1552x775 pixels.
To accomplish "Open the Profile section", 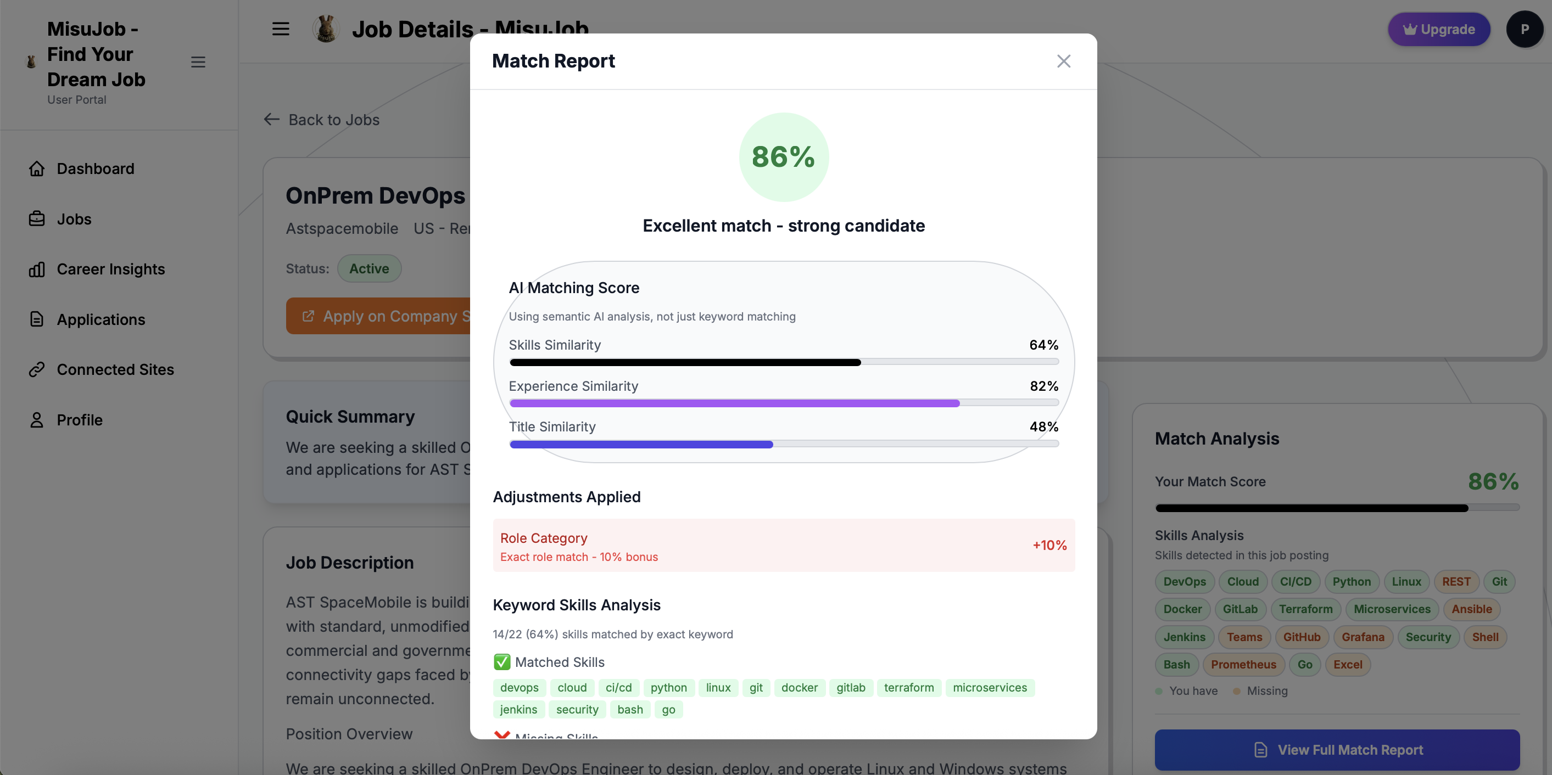I will (80, 420).
